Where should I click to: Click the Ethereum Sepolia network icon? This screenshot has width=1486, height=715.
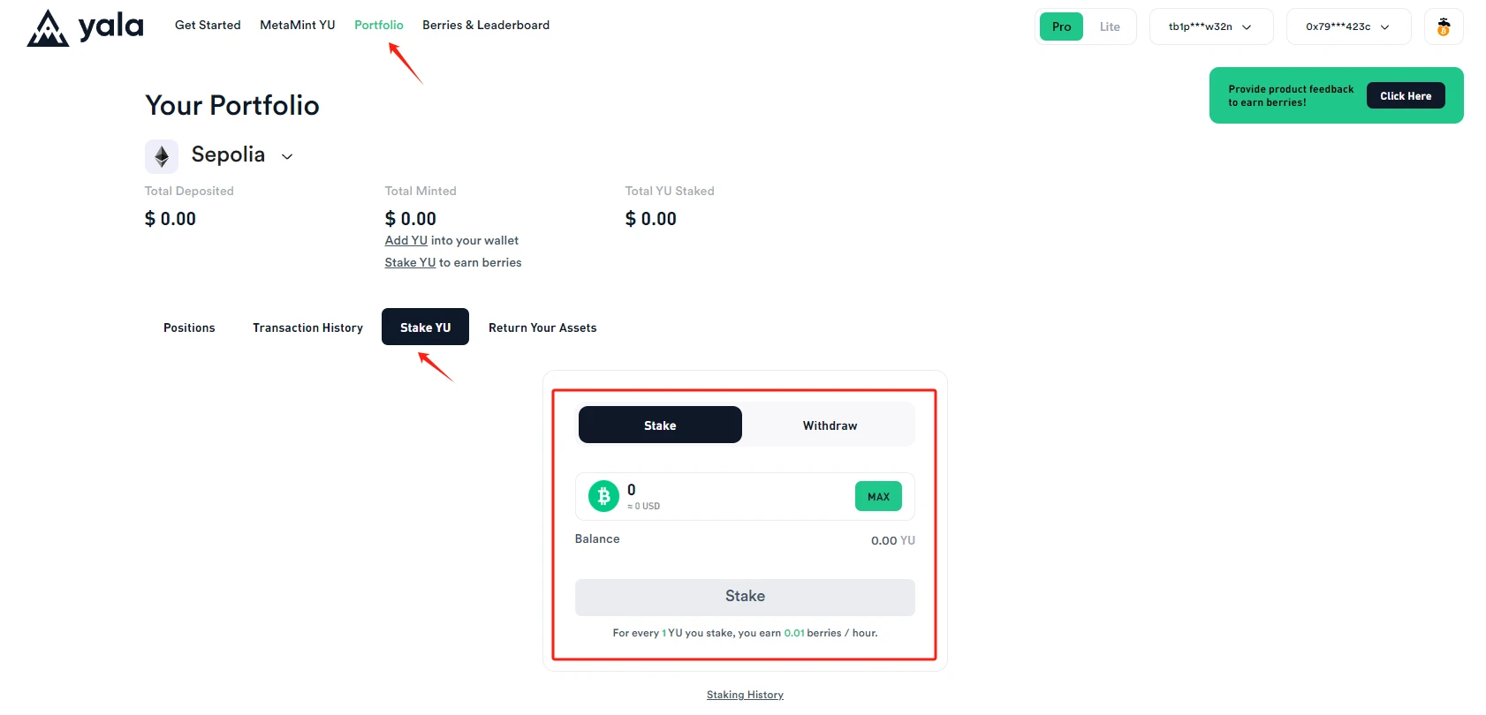click(162, 156)
